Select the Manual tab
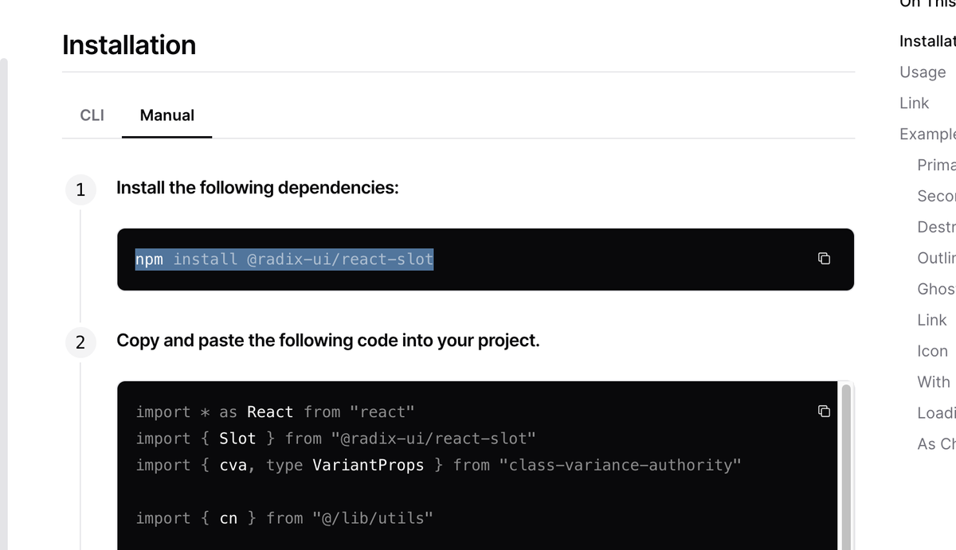Screen dimensions: 956x550 [x=167, y=115]
